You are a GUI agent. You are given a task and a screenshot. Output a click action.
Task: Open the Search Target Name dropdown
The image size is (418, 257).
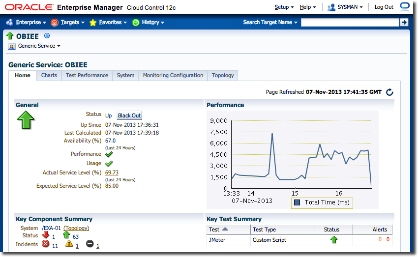[270, 22]
